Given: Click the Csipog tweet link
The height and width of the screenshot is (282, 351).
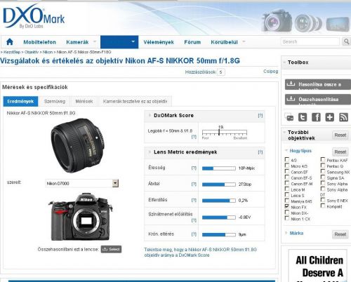Looking at the screenshot, I should tap(271, 72).
